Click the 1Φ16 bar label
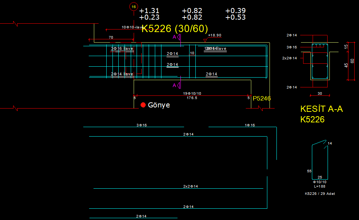The width and height of the screenshot is (359, 220). point(250,125)
